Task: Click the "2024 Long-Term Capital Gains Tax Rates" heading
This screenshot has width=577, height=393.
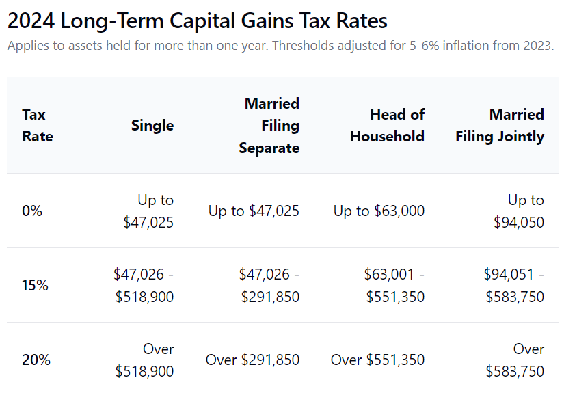Action: 197,21
